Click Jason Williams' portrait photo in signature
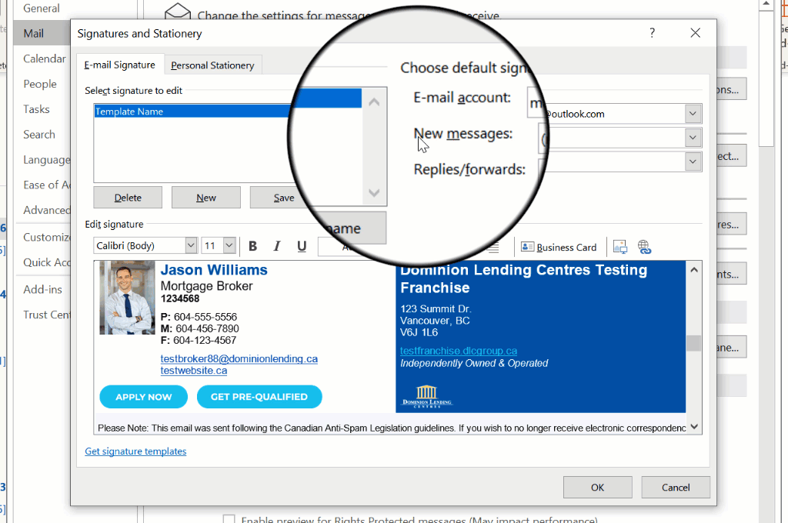 coord(127,298)
